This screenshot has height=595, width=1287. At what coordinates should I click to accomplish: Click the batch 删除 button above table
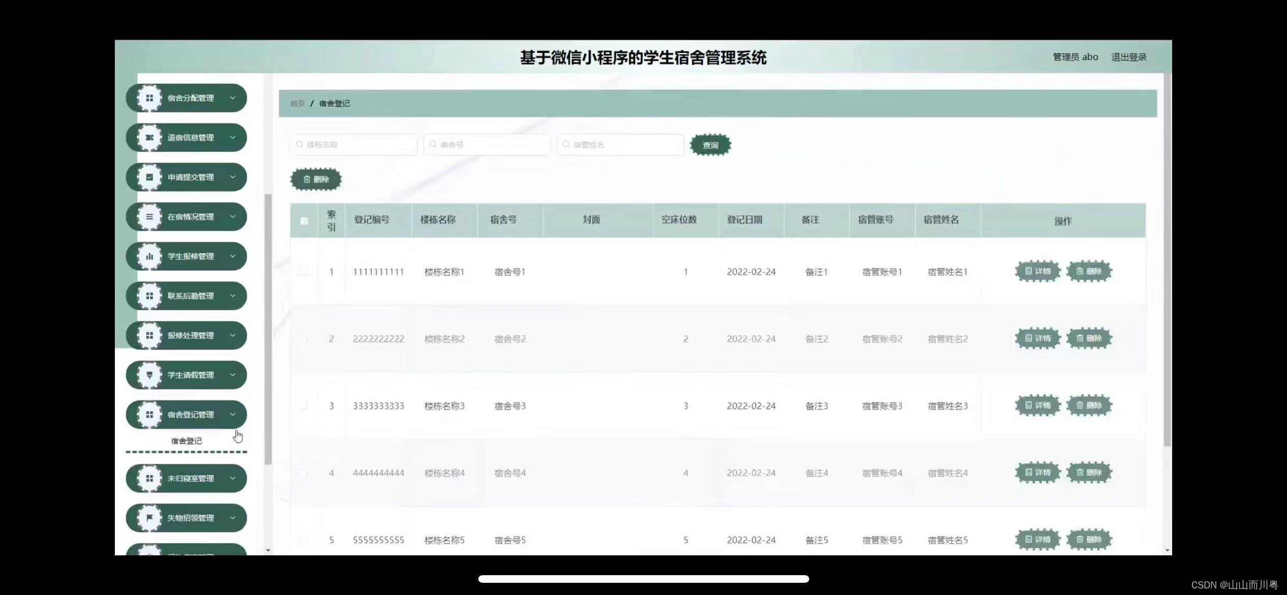[x=316, y=180]
